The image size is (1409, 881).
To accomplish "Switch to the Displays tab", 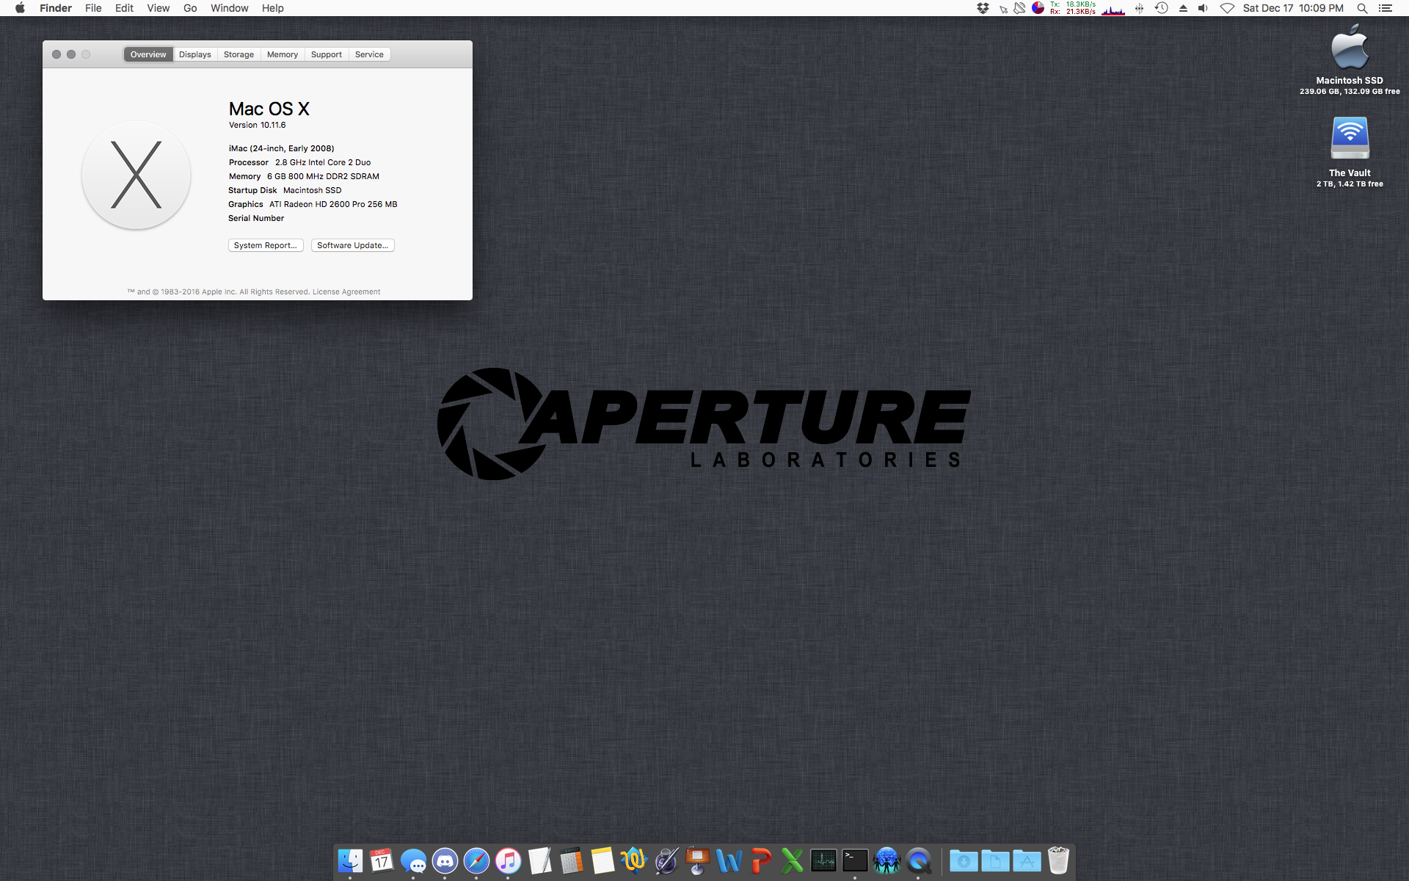I will (x=194, y=54).
